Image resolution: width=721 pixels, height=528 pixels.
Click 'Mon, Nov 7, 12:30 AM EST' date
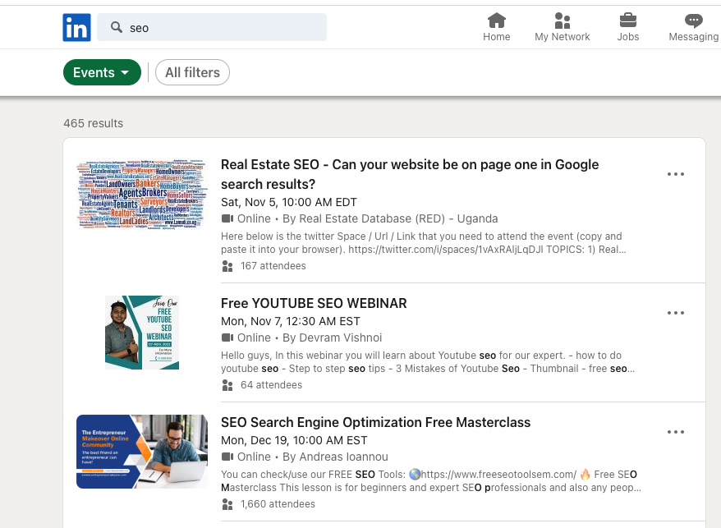[x=291, y=322]
